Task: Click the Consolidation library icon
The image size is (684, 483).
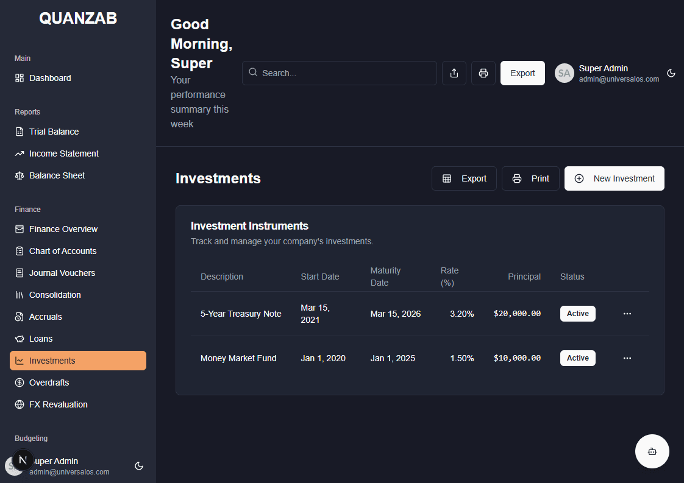Action: (19, 295)
